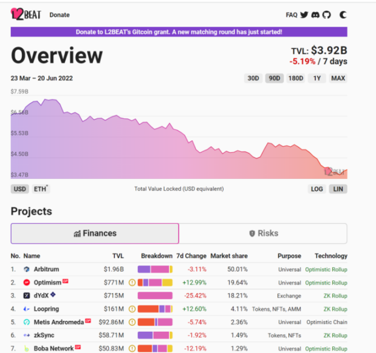This screenshot has height=353, width=376.
Task: Click Optimistic Rollup in Arbitrum row
Action: [x=326, y=269]
